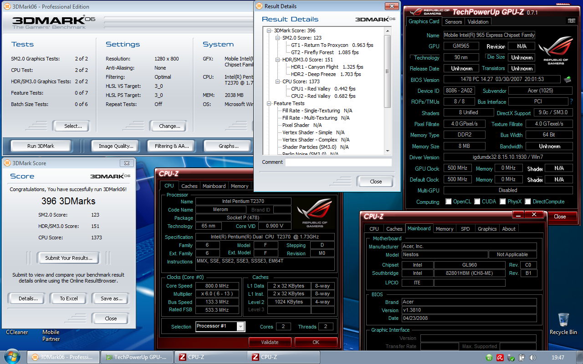Select the first CPU-Z taskbar button
The width and height of the screenshot is (583, 364).
(210, 357)
